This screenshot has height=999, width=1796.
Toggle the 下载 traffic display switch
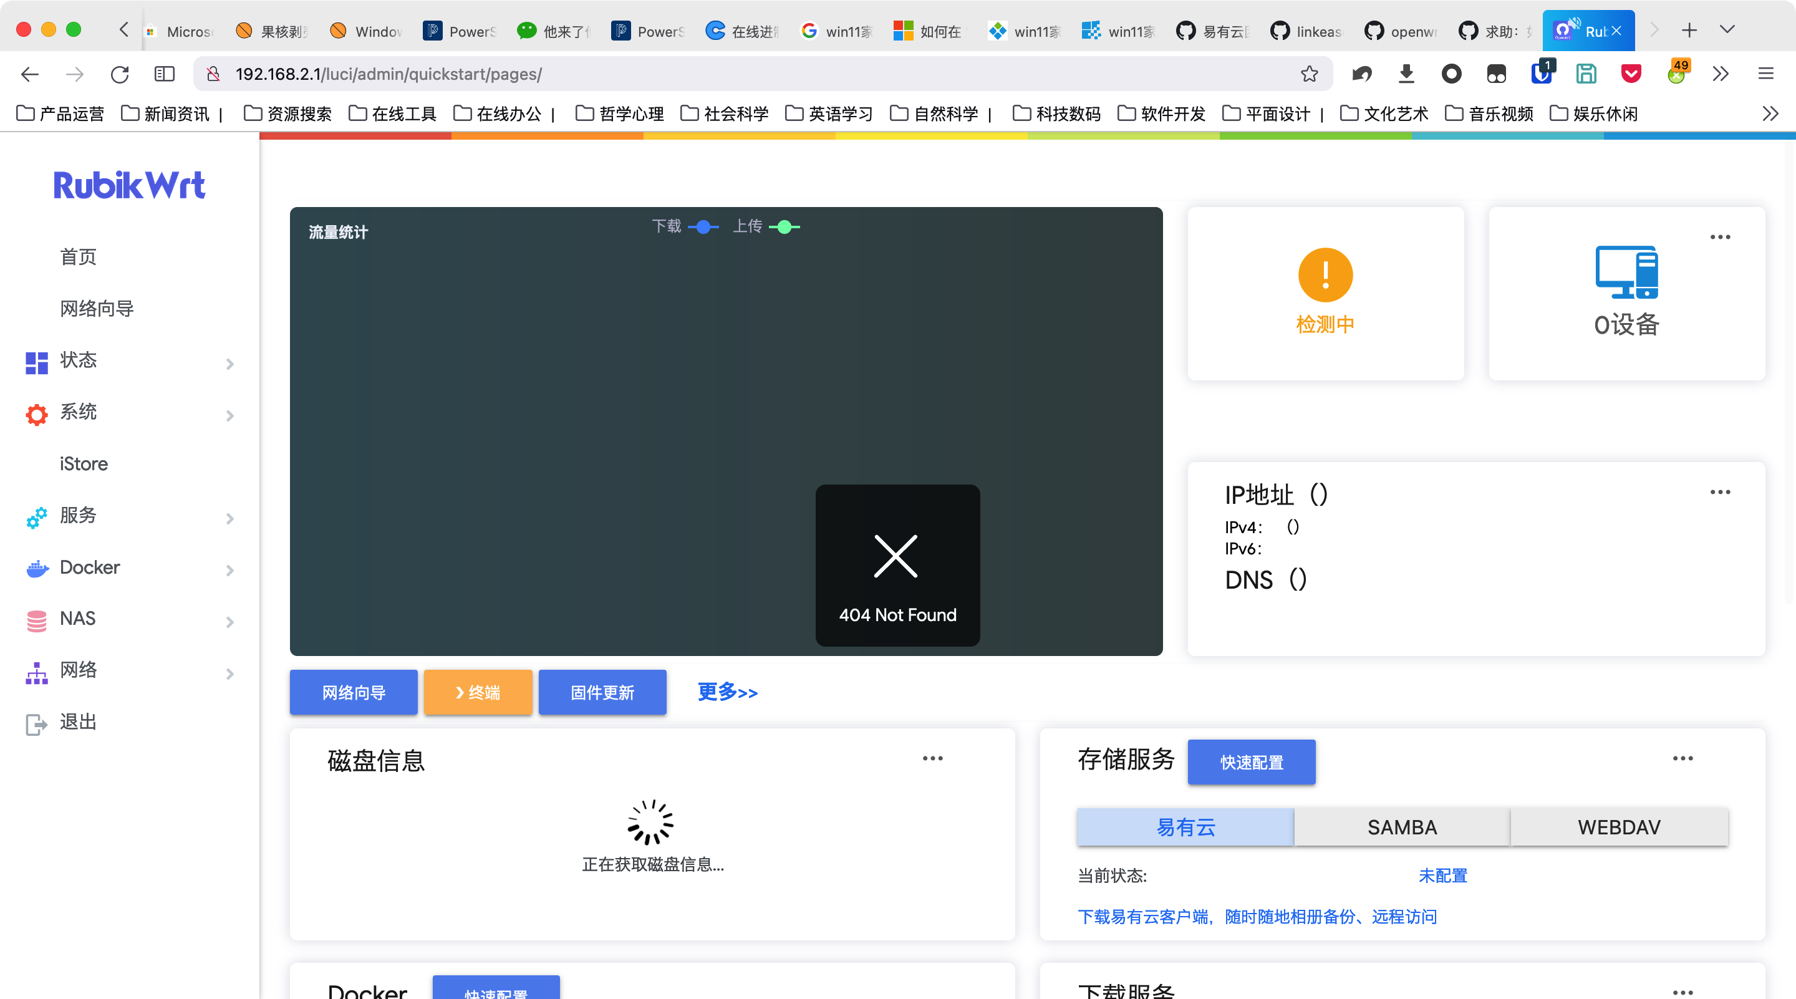pos(703,226)
